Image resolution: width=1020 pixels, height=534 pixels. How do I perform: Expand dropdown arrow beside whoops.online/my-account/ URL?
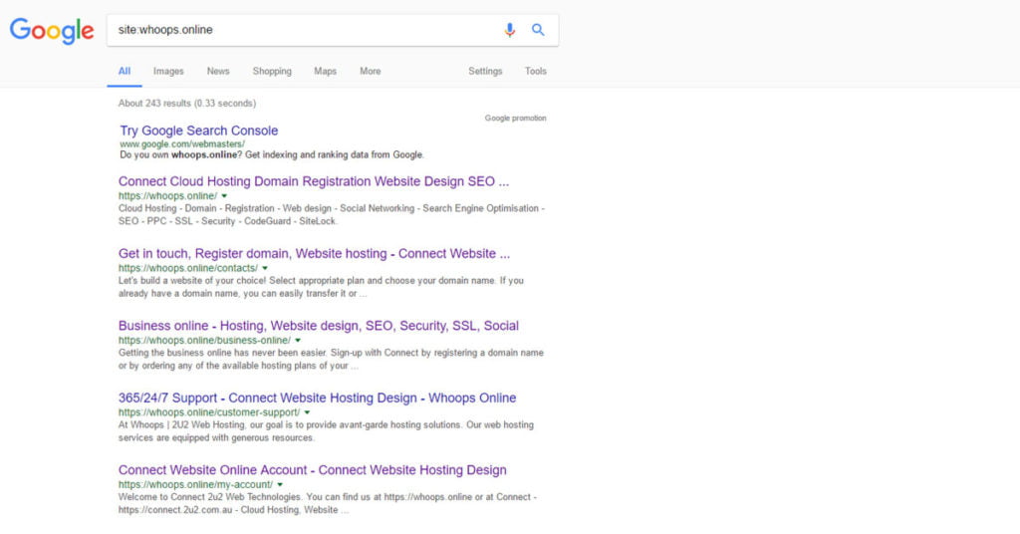tap(280, 484)
